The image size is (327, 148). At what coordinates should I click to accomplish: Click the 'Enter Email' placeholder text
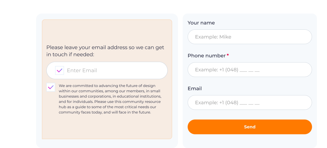82,70
